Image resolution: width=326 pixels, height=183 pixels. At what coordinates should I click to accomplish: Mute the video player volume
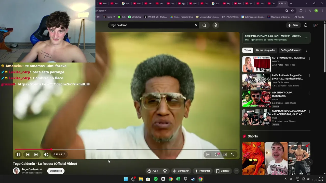tap(46, 154)
